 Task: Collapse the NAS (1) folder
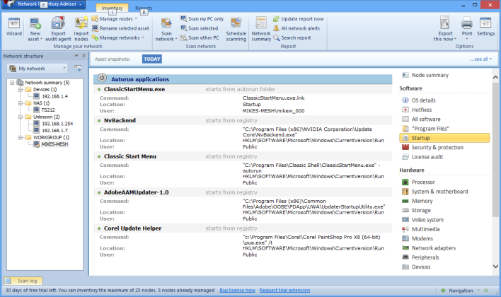coord(21,103)
